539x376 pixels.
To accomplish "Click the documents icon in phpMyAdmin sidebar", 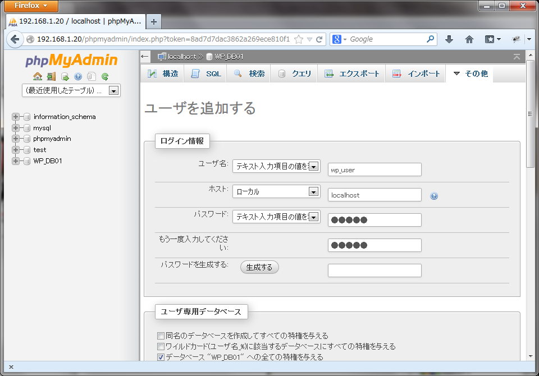I will coord(91,76).
